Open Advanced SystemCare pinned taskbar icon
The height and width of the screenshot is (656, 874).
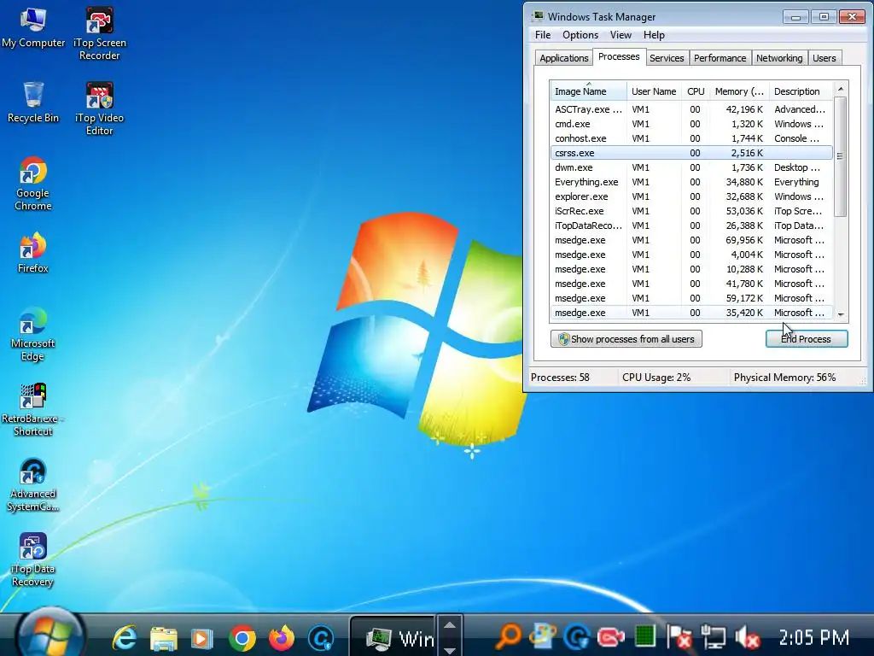pos(321,637)
